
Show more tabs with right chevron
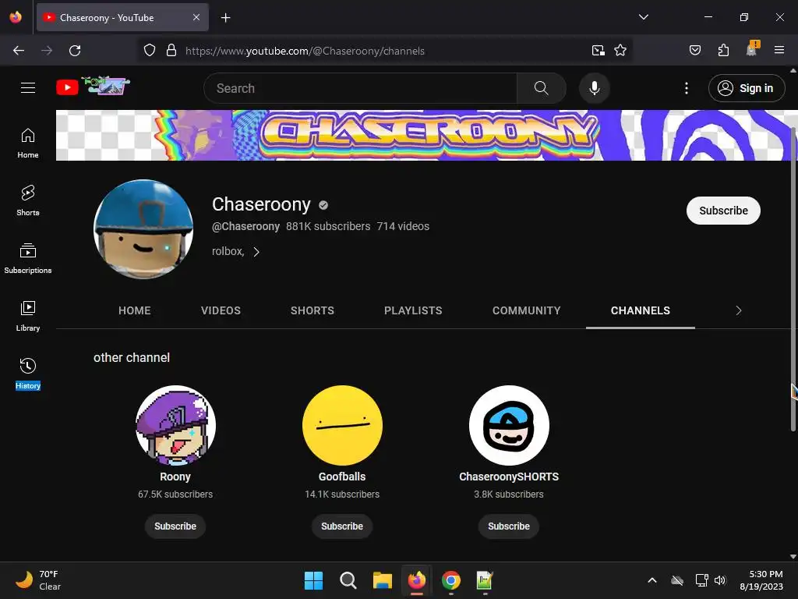[739, 310]
